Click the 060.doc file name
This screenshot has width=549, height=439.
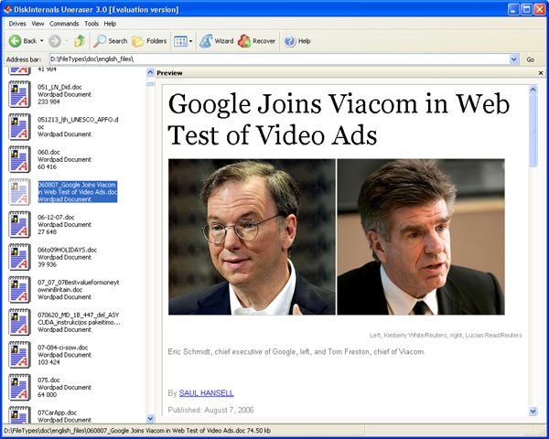[x=48, y=153]
